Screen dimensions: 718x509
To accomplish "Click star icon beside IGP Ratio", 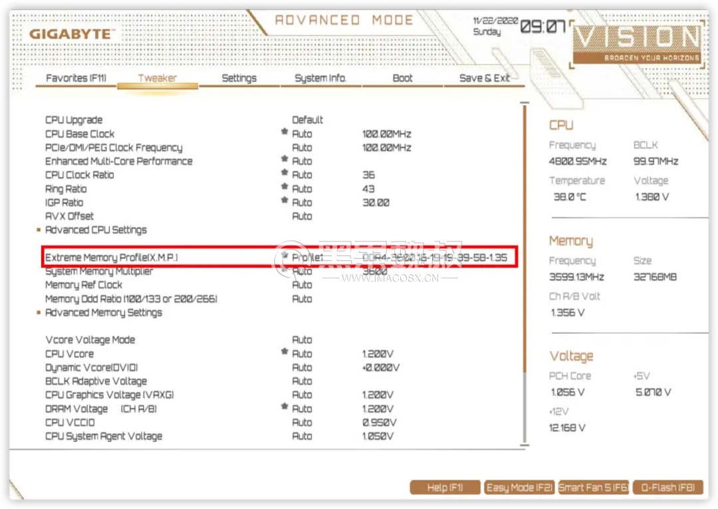I will (x=285, y=200).
